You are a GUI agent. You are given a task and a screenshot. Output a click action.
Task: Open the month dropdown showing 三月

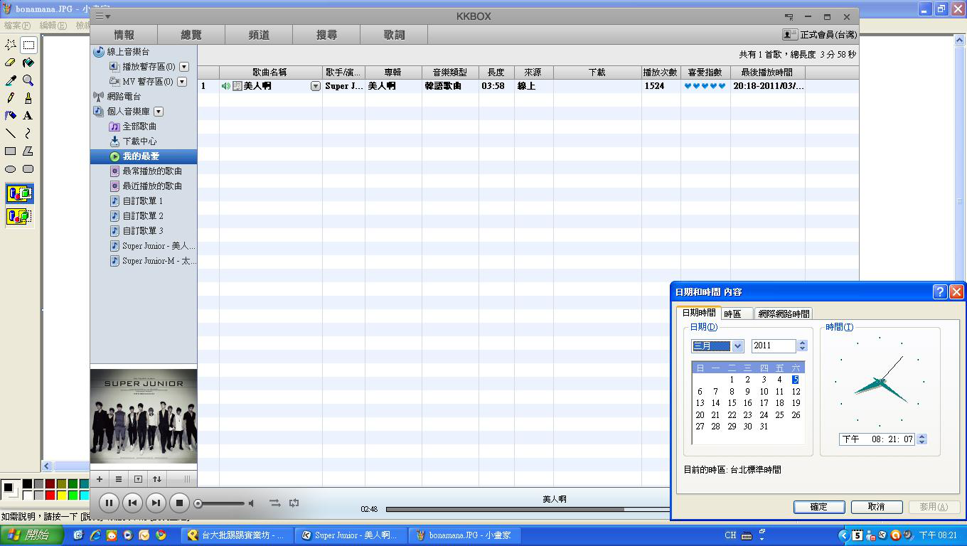pyautogui.click(x=737, y=346)
